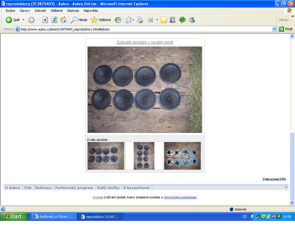Click the vertical scrollbar down arrow
The image size is (295, 249).
click(x=292, y=202)
